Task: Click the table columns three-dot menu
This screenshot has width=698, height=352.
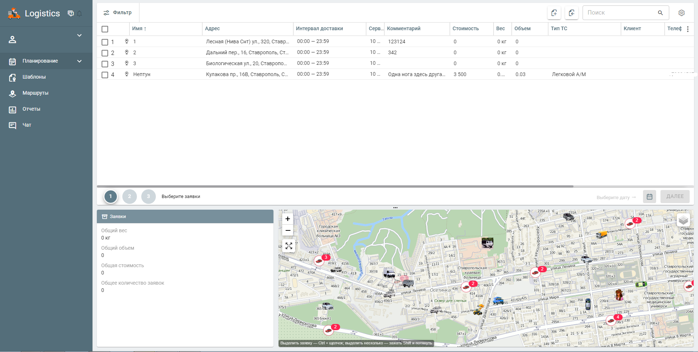Action: 687,29
